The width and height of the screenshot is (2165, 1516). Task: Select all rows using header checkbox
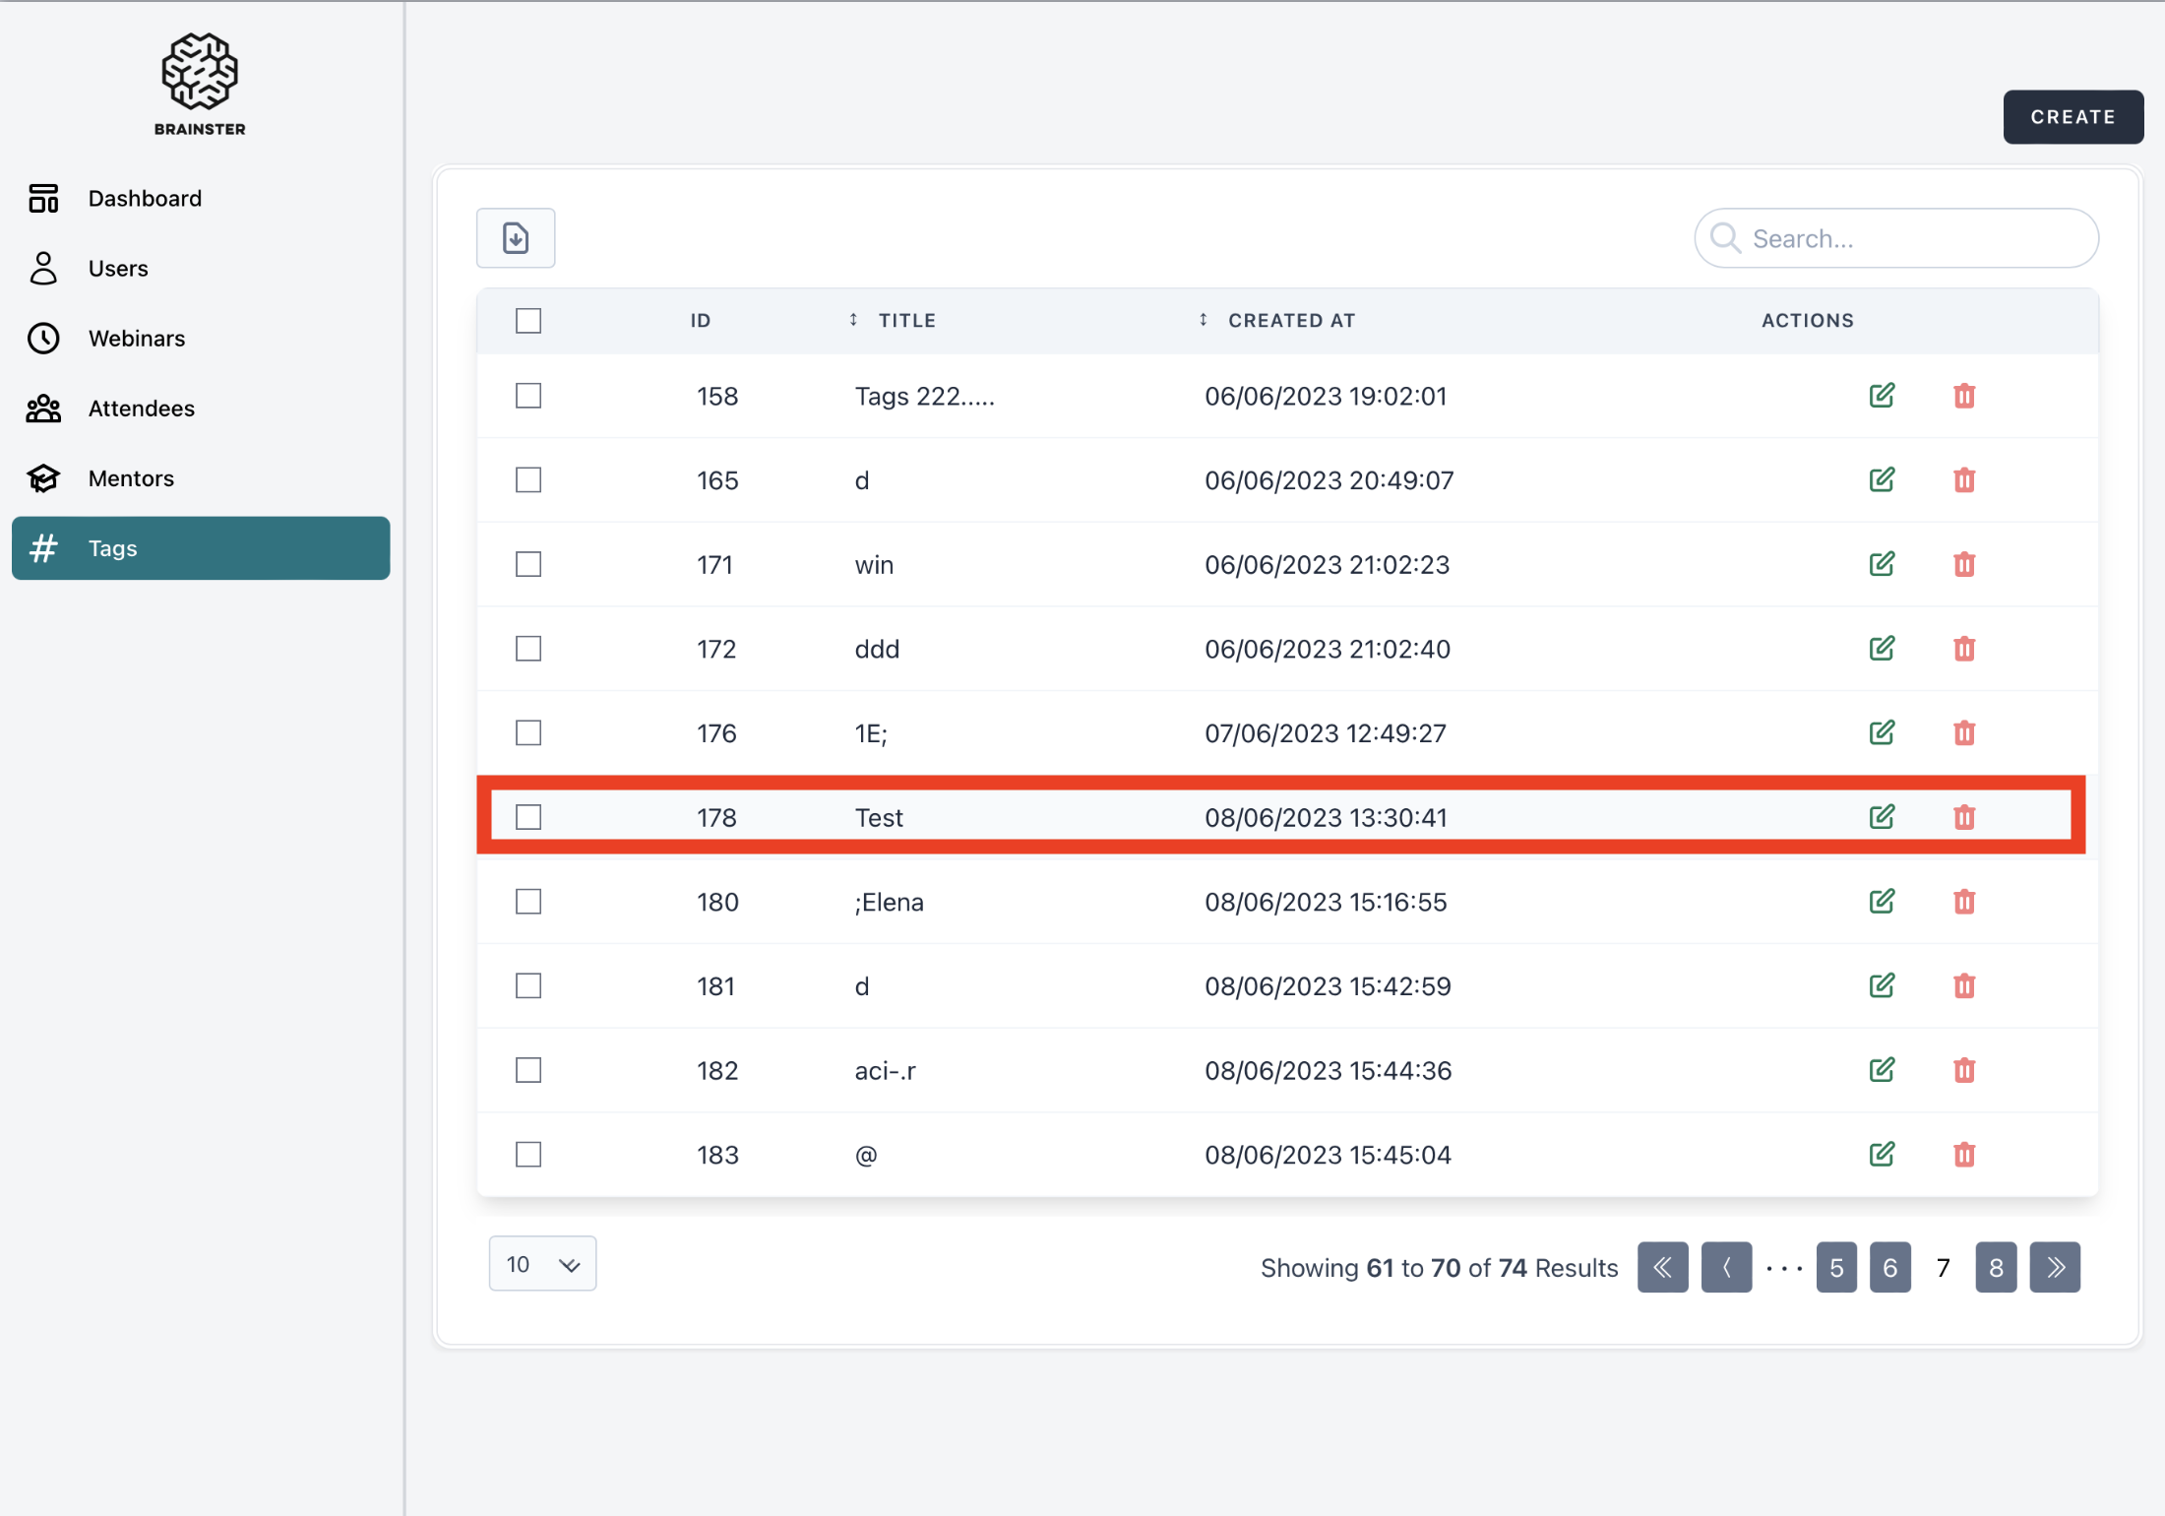(x=528, y=321)
